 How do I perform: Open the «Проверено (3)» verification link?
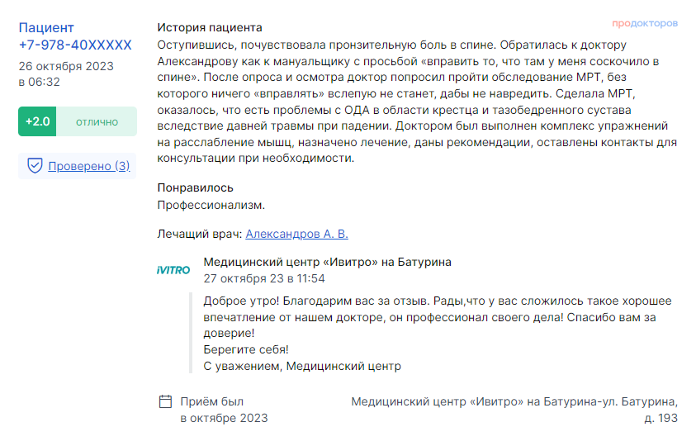88,166
